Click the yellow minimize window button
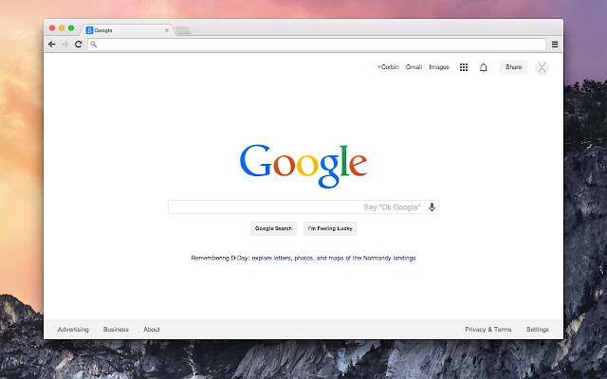The height and width of the screenshot is (379, 607). (62, 27)
